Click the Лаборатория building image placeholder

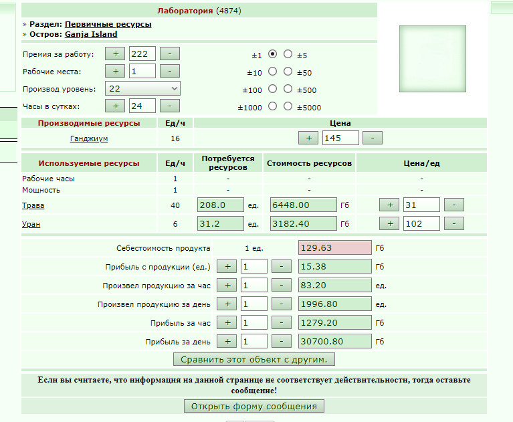click(433, 59)
